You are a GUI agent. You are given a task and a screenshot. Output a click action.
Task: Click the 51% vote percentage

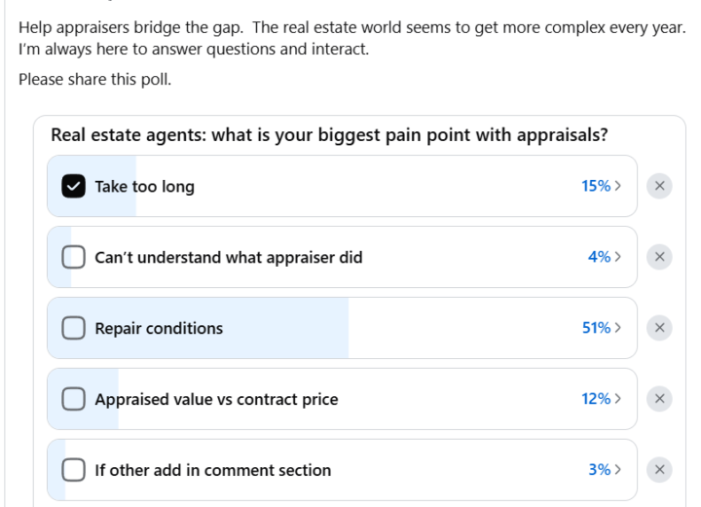596,328
